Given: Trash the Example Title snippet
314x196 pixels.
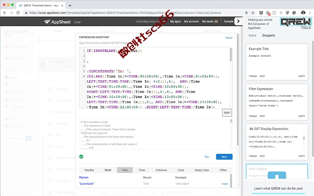Looking at the screenshot, I should click(x=253, y=76).
